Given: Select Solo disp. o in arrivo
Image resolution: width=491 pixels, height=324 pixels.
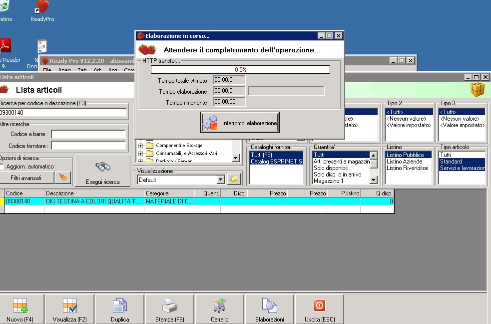Looking at the screenshot, I should 341,174.
